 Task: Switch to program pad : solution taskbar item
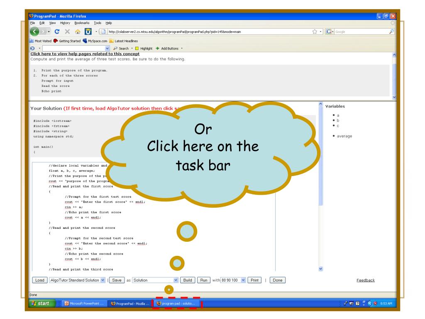[176, 304]
